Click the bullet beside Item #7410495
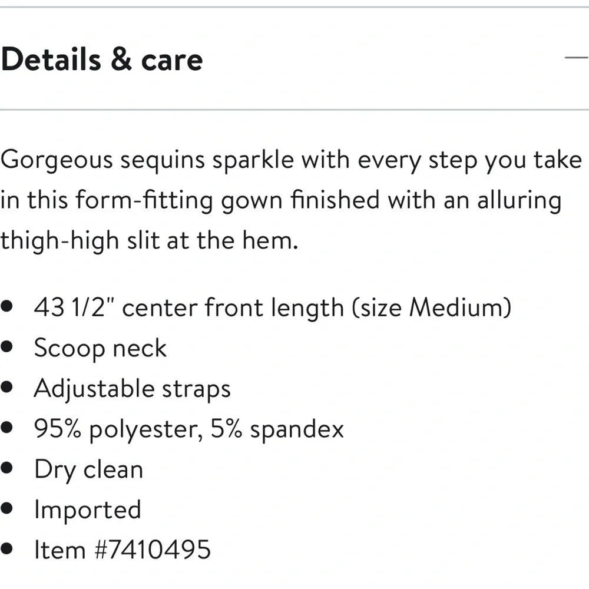Image resolution: width=589 pixels, height=589 pixels. [6, 549]
